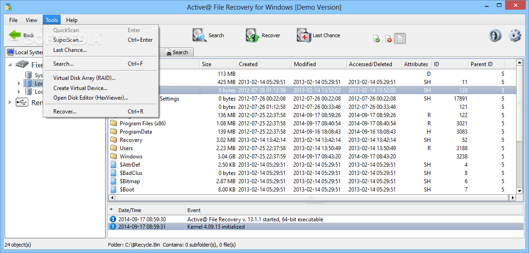Expand the unselected Local disk node below
This screenshot has width=529, height=253.
[x=19, y=91]
